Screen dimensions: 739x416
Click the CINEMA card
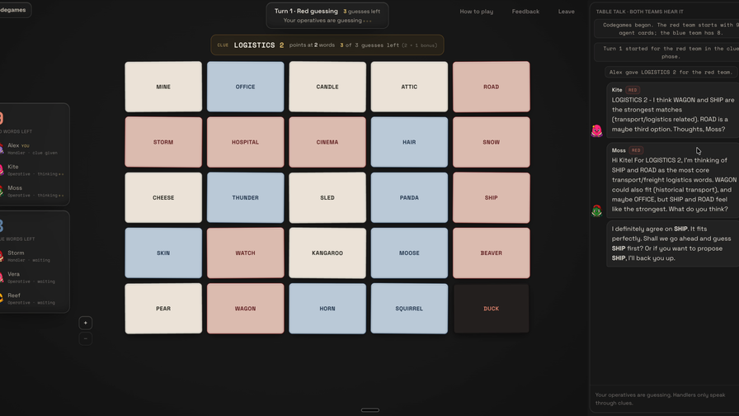point(327,142)
